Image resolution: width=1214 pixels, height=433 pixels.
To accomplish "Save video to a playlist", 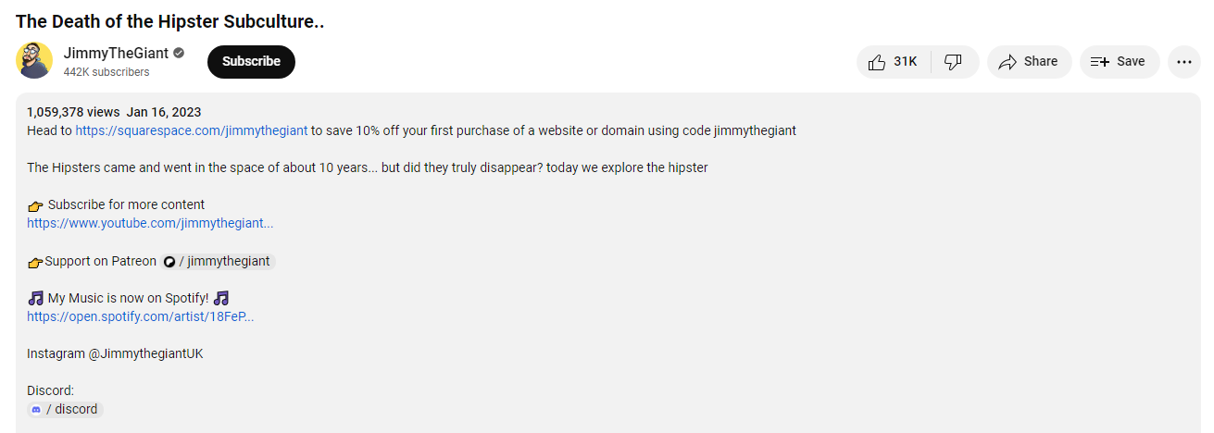I will point(1119,62).
